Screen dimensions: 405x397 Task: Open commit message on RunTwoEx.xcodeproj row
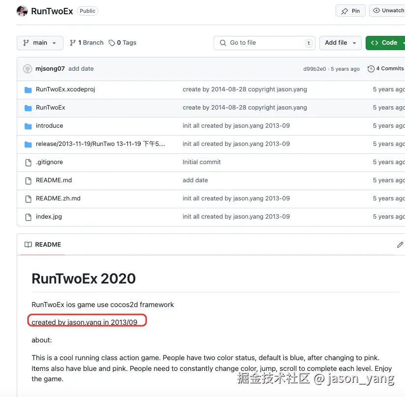[x=245, y=89]
